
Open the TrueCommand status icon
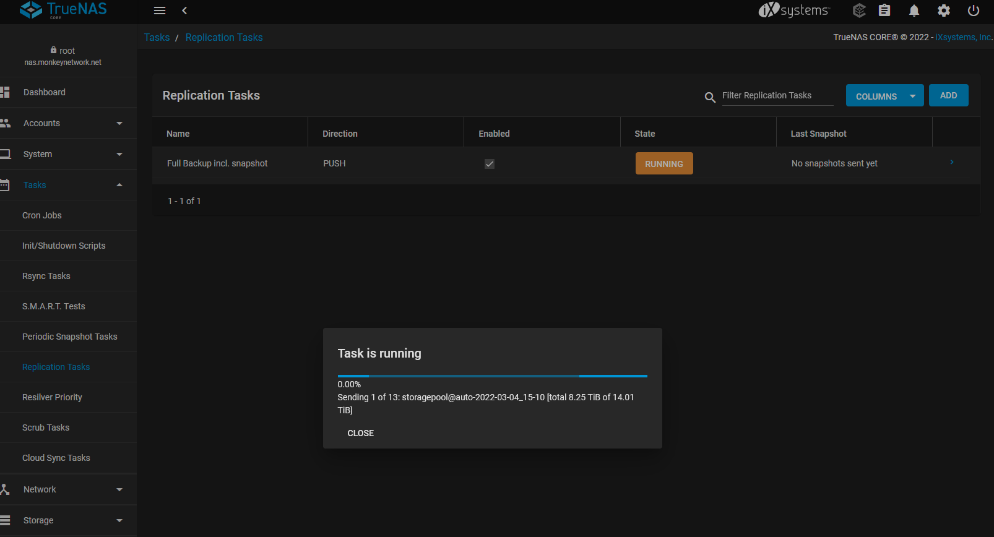coord(859,10)
